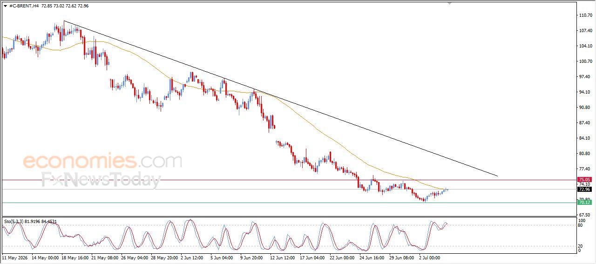Click the 20 level on stochastic scale
The image size is (596, 264).
tap(581, 246)
